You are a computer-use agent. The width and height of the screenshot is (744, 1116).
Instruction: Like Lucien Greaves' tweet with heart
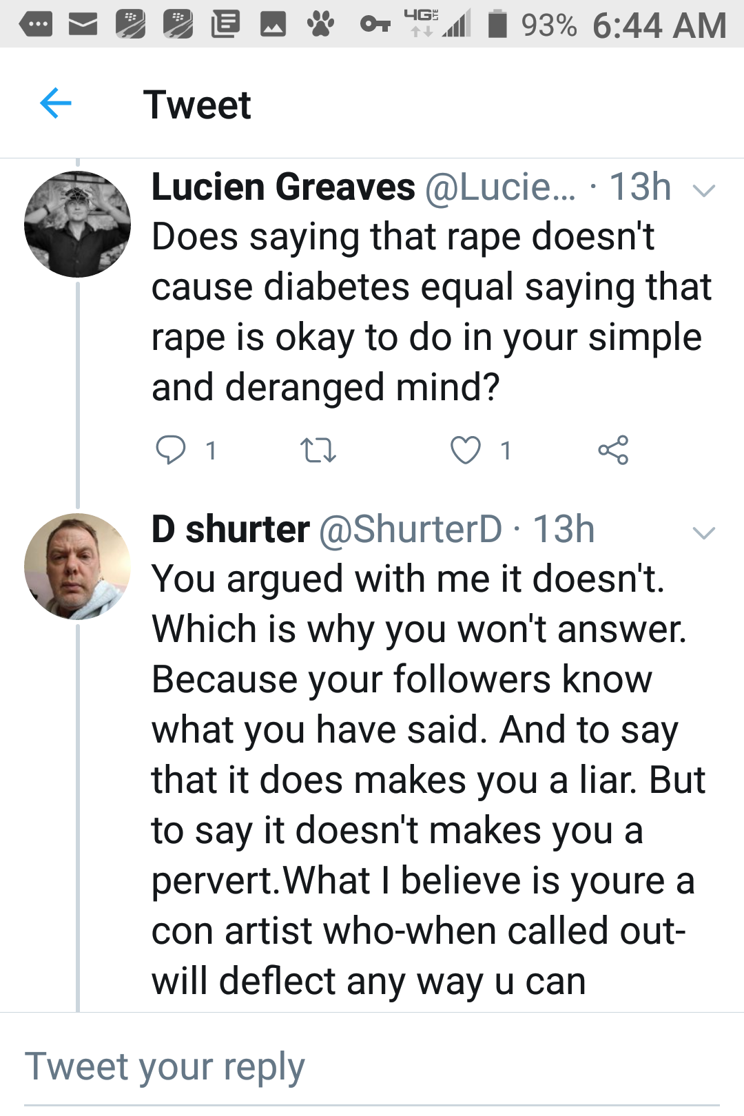click(x=466, y=451)
